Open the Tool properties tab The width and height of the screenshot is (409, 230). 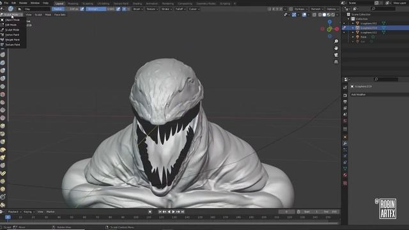(x=345, y=88)
